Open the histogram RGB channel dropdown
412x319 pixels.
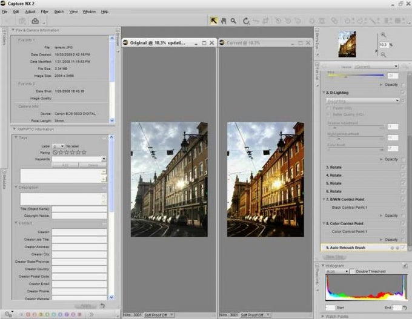337,271
